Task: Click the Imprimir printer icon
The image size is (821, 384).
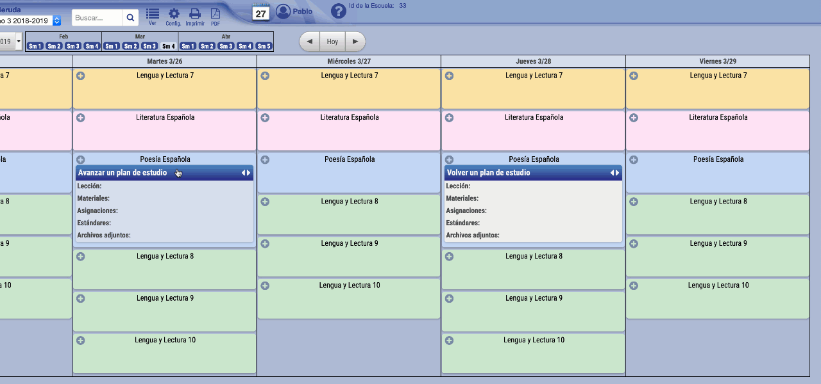Action: (195, 17)
